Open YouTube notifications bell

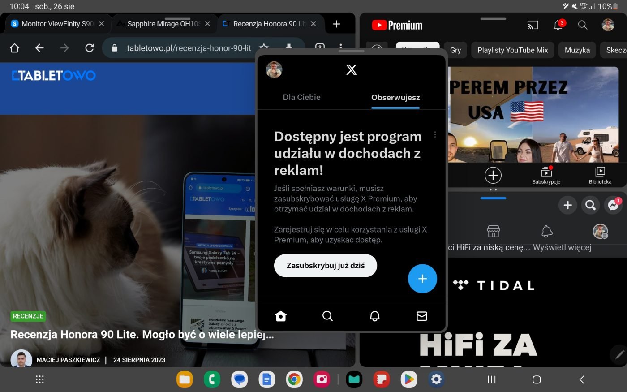tap(558, 25)
